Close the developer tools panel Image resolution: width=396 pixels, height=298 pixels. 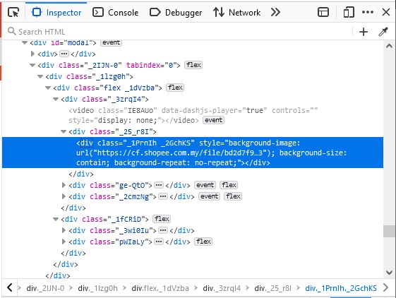click(x=386, y=12)
